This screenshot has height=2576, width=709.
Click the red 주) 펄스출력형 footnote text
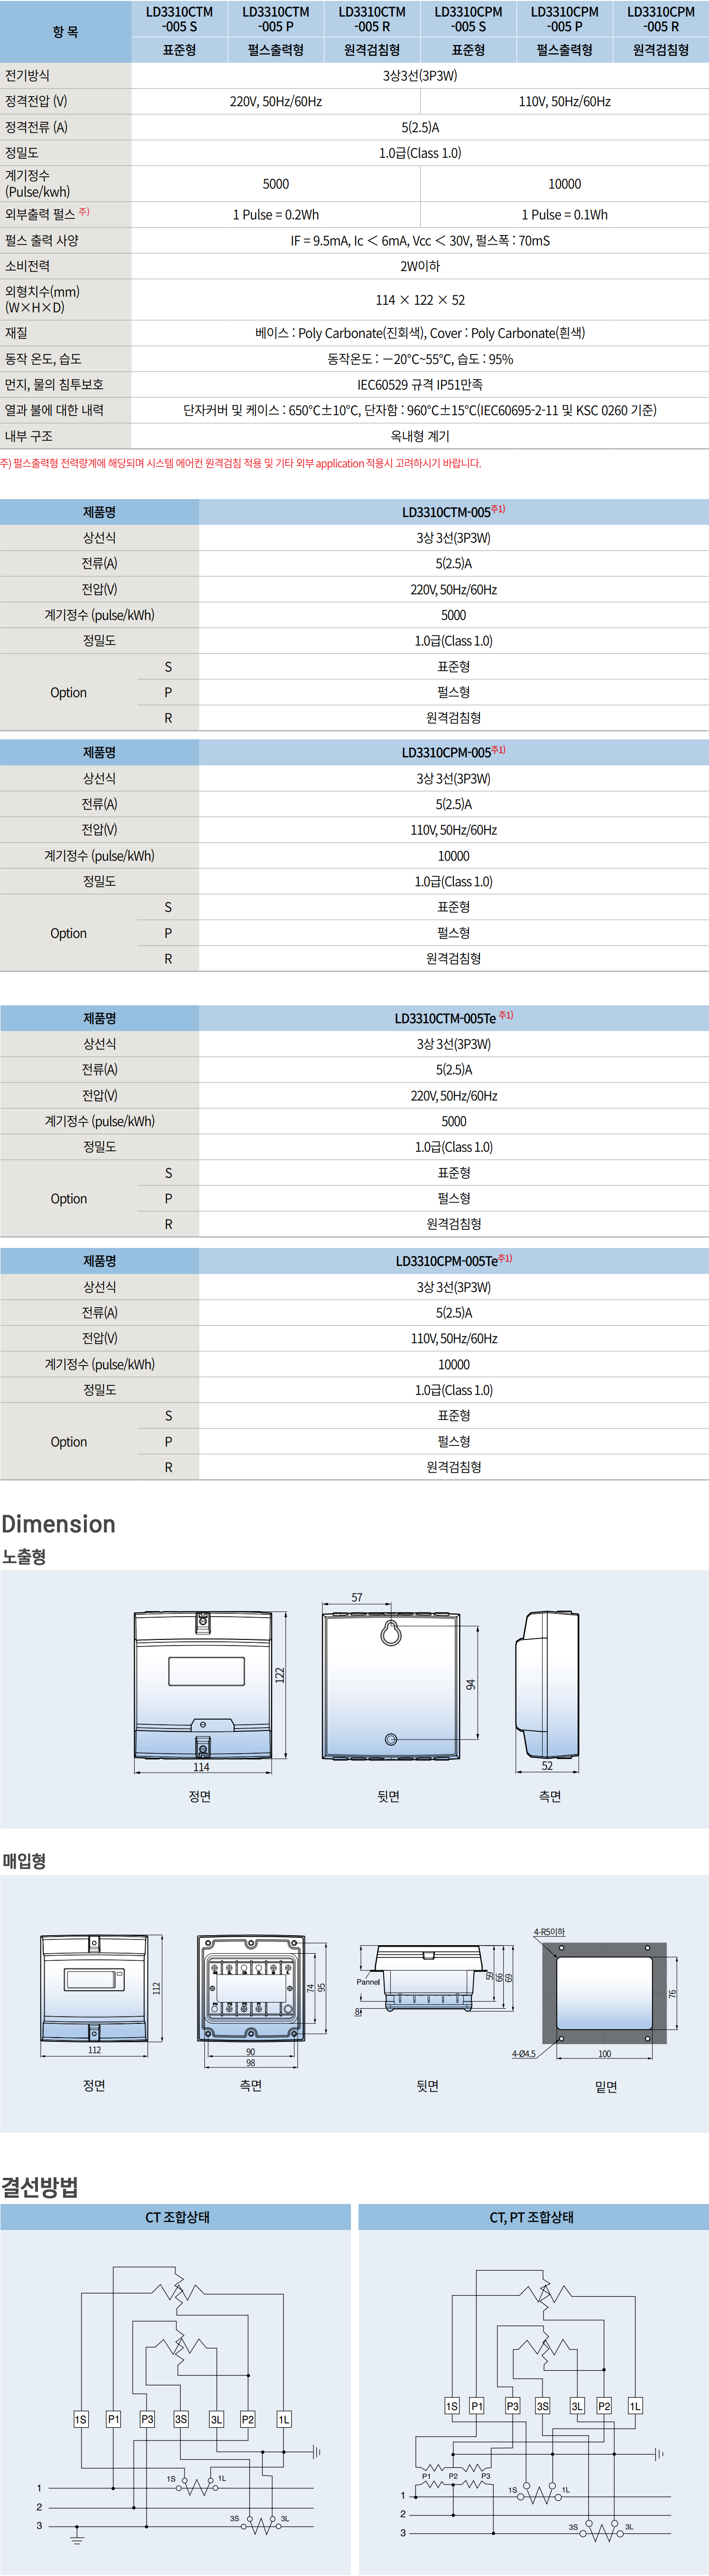tap(241, 463)
